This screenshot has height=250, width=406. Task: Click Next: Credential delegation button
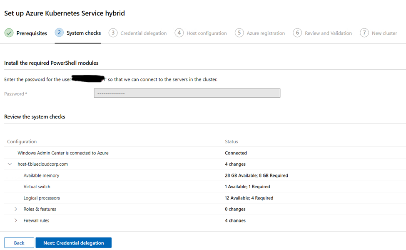[74, 243]
